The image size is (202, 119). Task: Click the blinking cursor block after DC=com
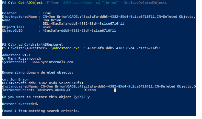[115, 90]
